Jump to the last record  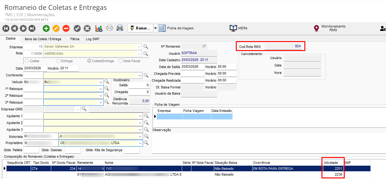(32, 28)
